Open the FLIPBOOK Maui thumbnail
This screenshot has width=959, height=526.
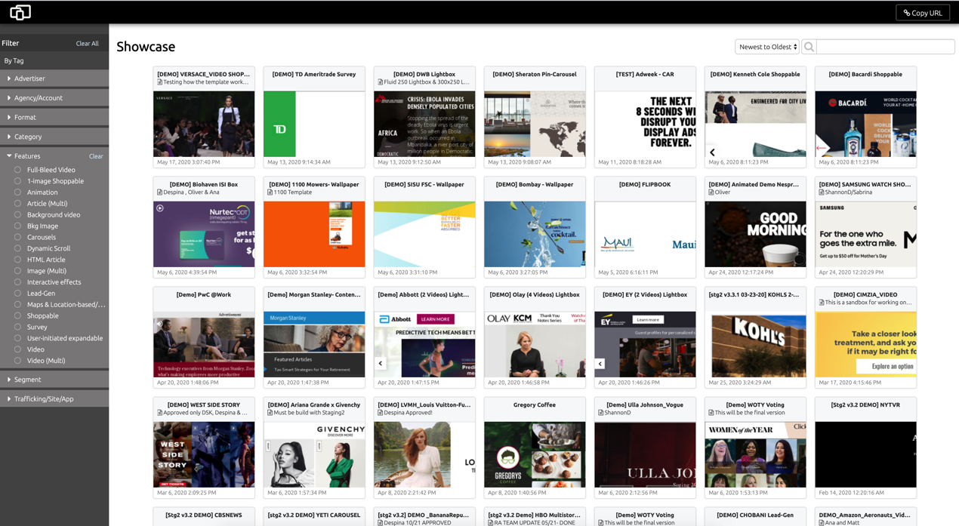pyautogui.click(x=645, y=234)
